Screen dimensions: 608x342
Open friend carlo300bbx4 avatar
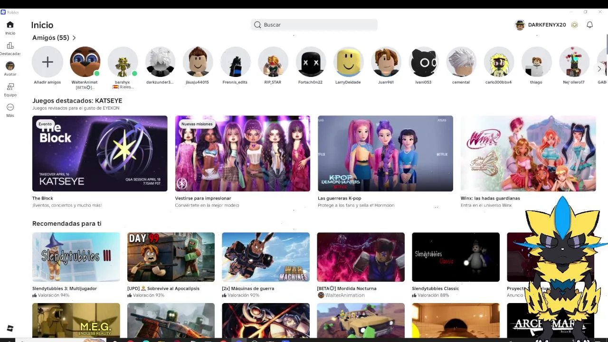(498, 62)
